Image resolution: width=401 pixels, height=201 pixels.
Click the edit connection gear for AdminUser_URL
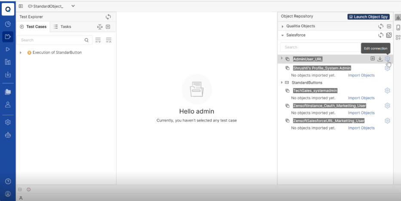tap(387, 59)
